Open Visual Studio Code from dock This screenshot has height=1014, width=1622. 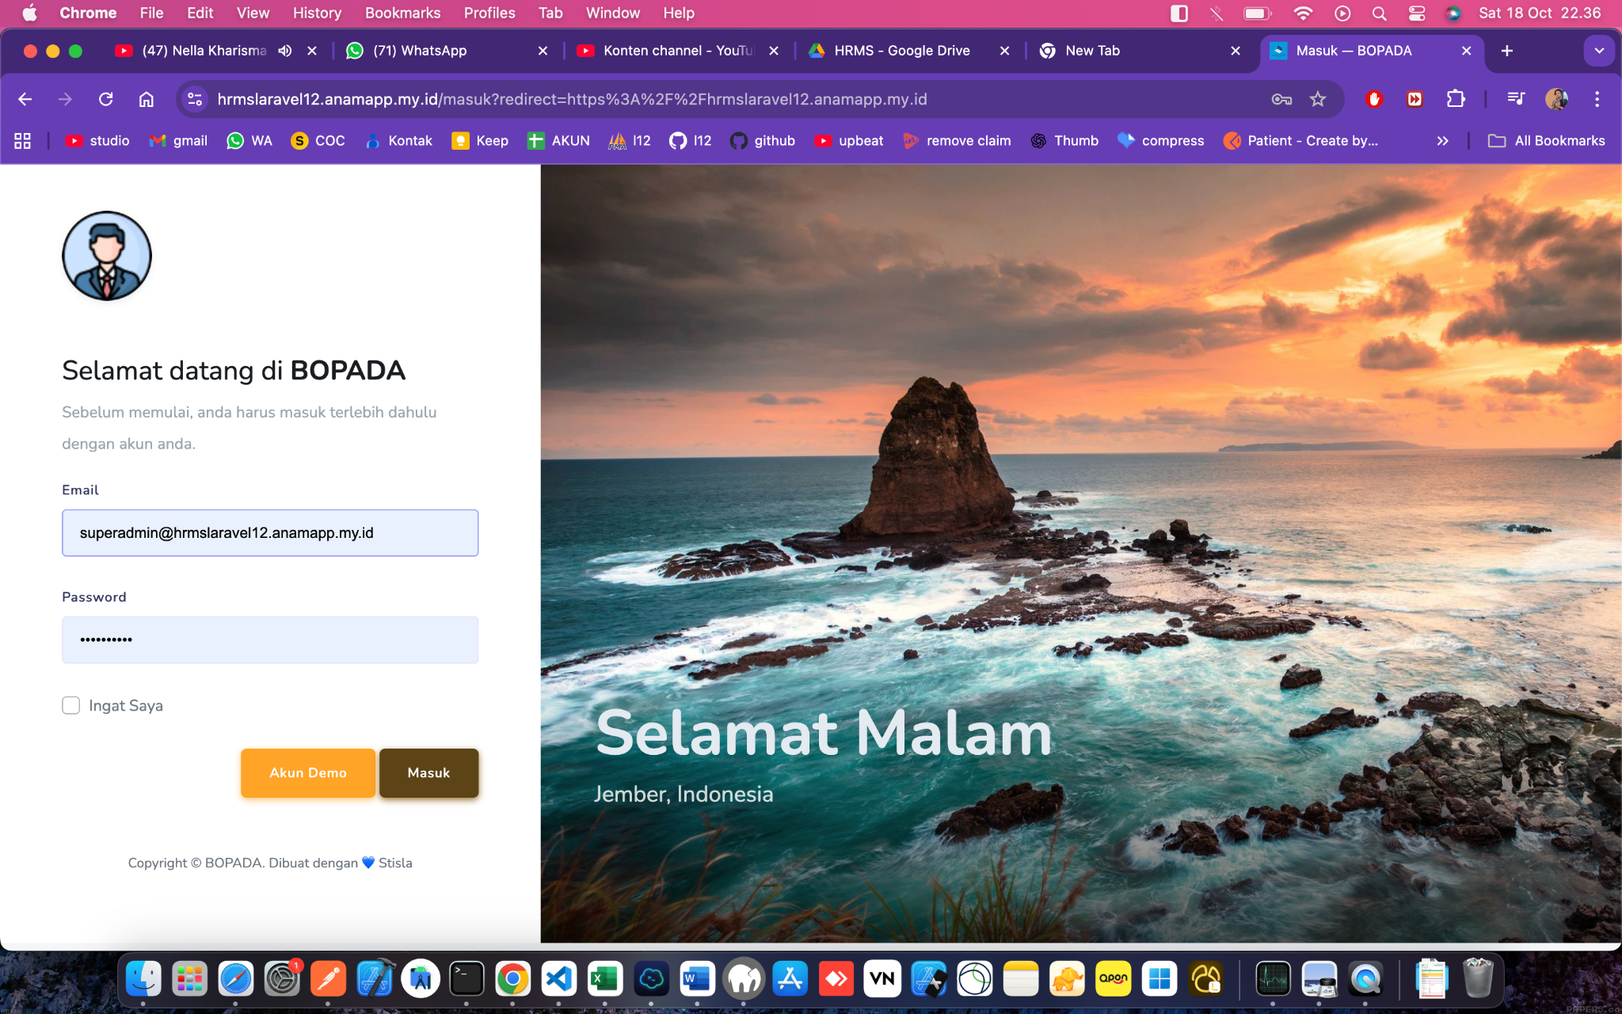click(x=558, y=980)
